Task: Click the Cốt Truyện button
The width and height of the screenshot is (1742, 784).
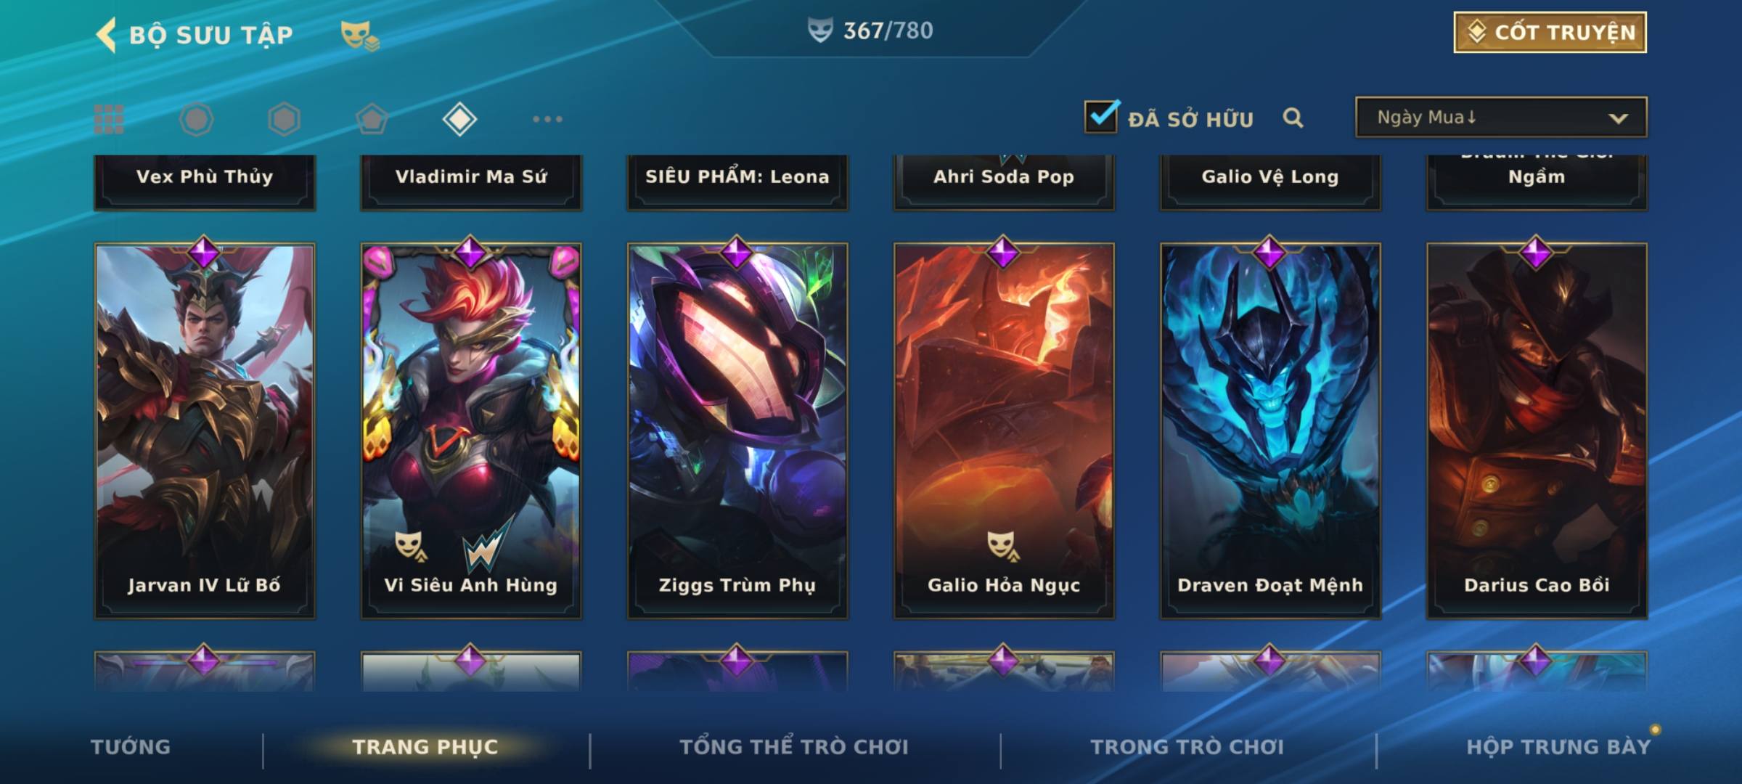Action: coord(1550,32)
